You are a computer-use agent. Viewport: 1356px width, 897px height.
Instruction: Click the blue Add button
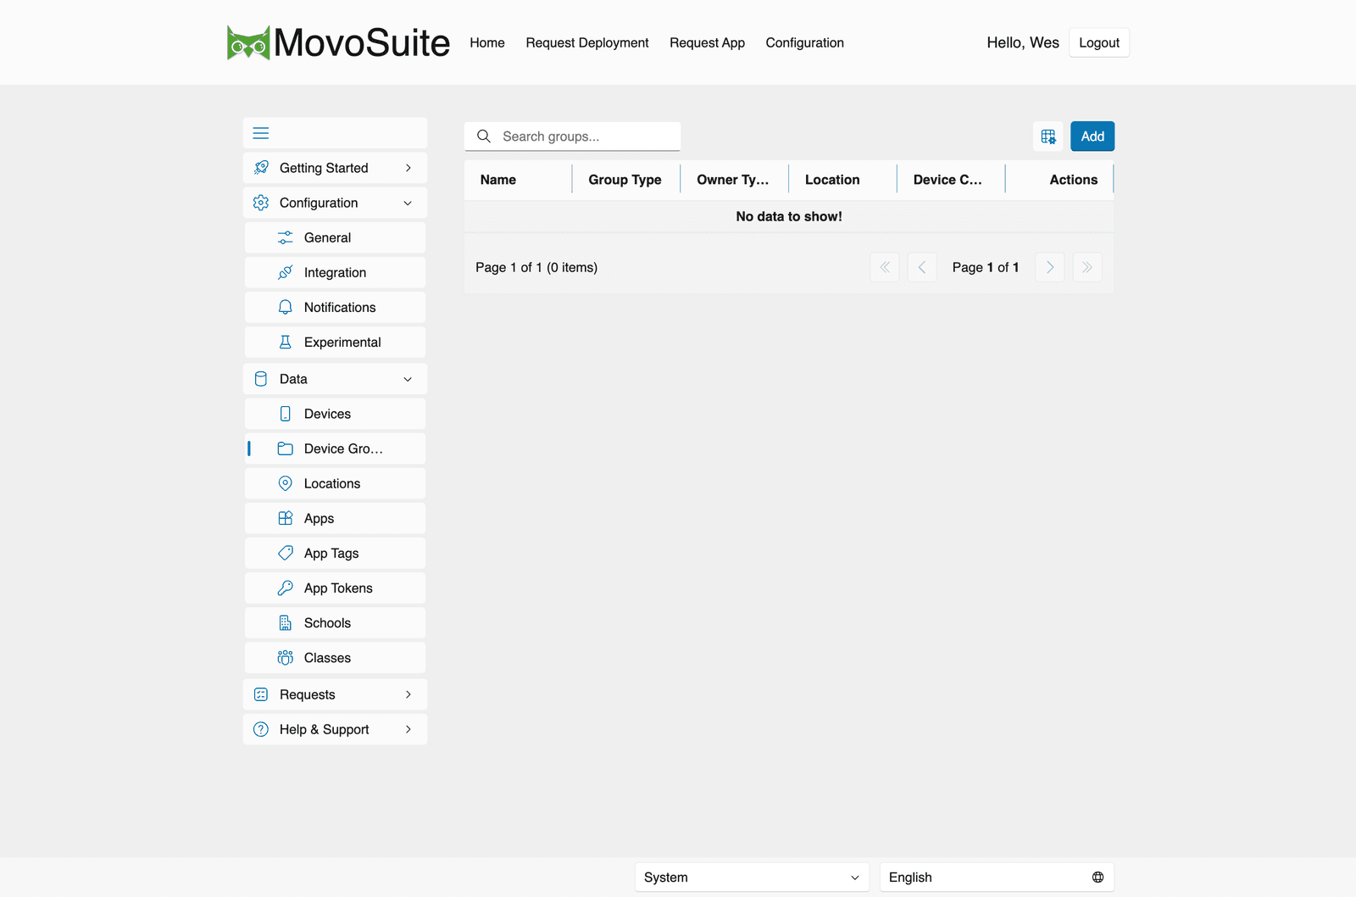click(1092, 136)
